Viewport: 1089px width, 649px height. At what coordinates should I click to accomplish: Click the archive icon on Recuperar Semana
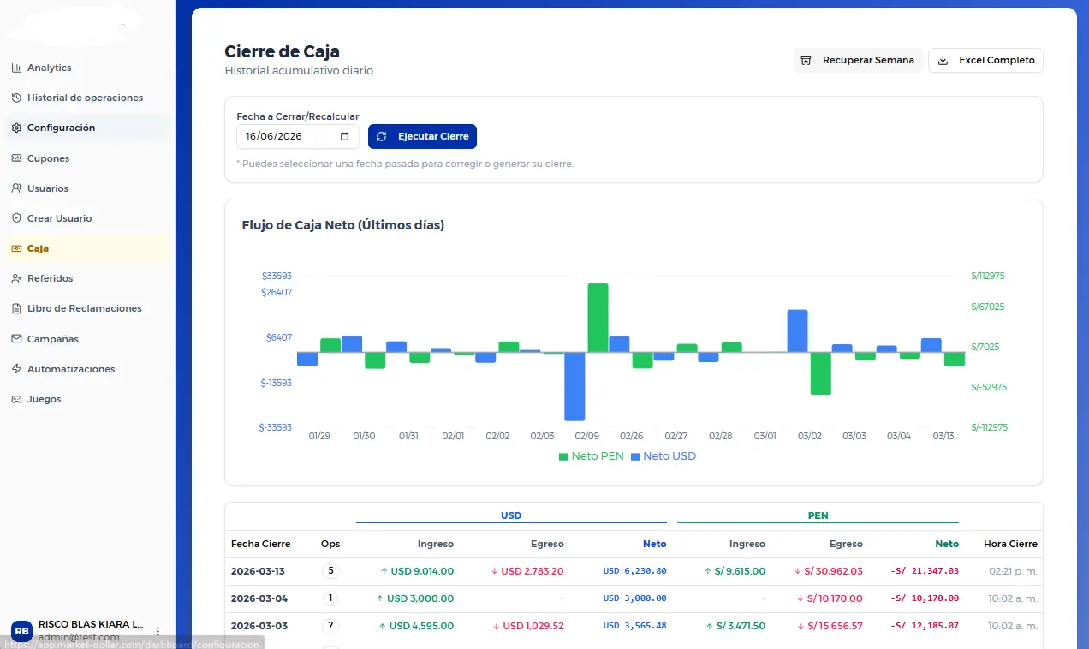(806, 60)
